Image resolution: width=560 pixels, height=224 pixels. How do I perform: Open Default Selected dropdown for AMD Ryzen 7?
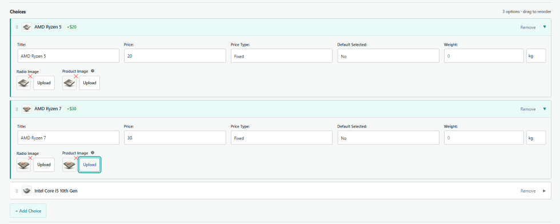click(388, 138)
